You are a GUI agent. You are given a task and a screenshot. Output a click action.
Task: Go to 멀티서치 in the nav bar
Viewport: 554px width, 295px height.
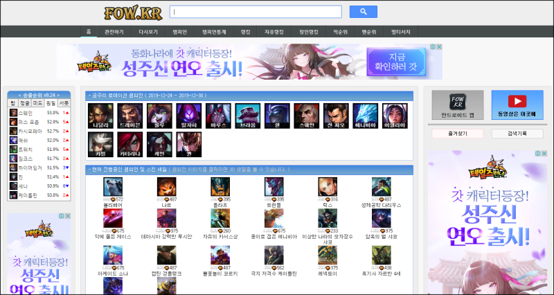[x=401, y=32]
